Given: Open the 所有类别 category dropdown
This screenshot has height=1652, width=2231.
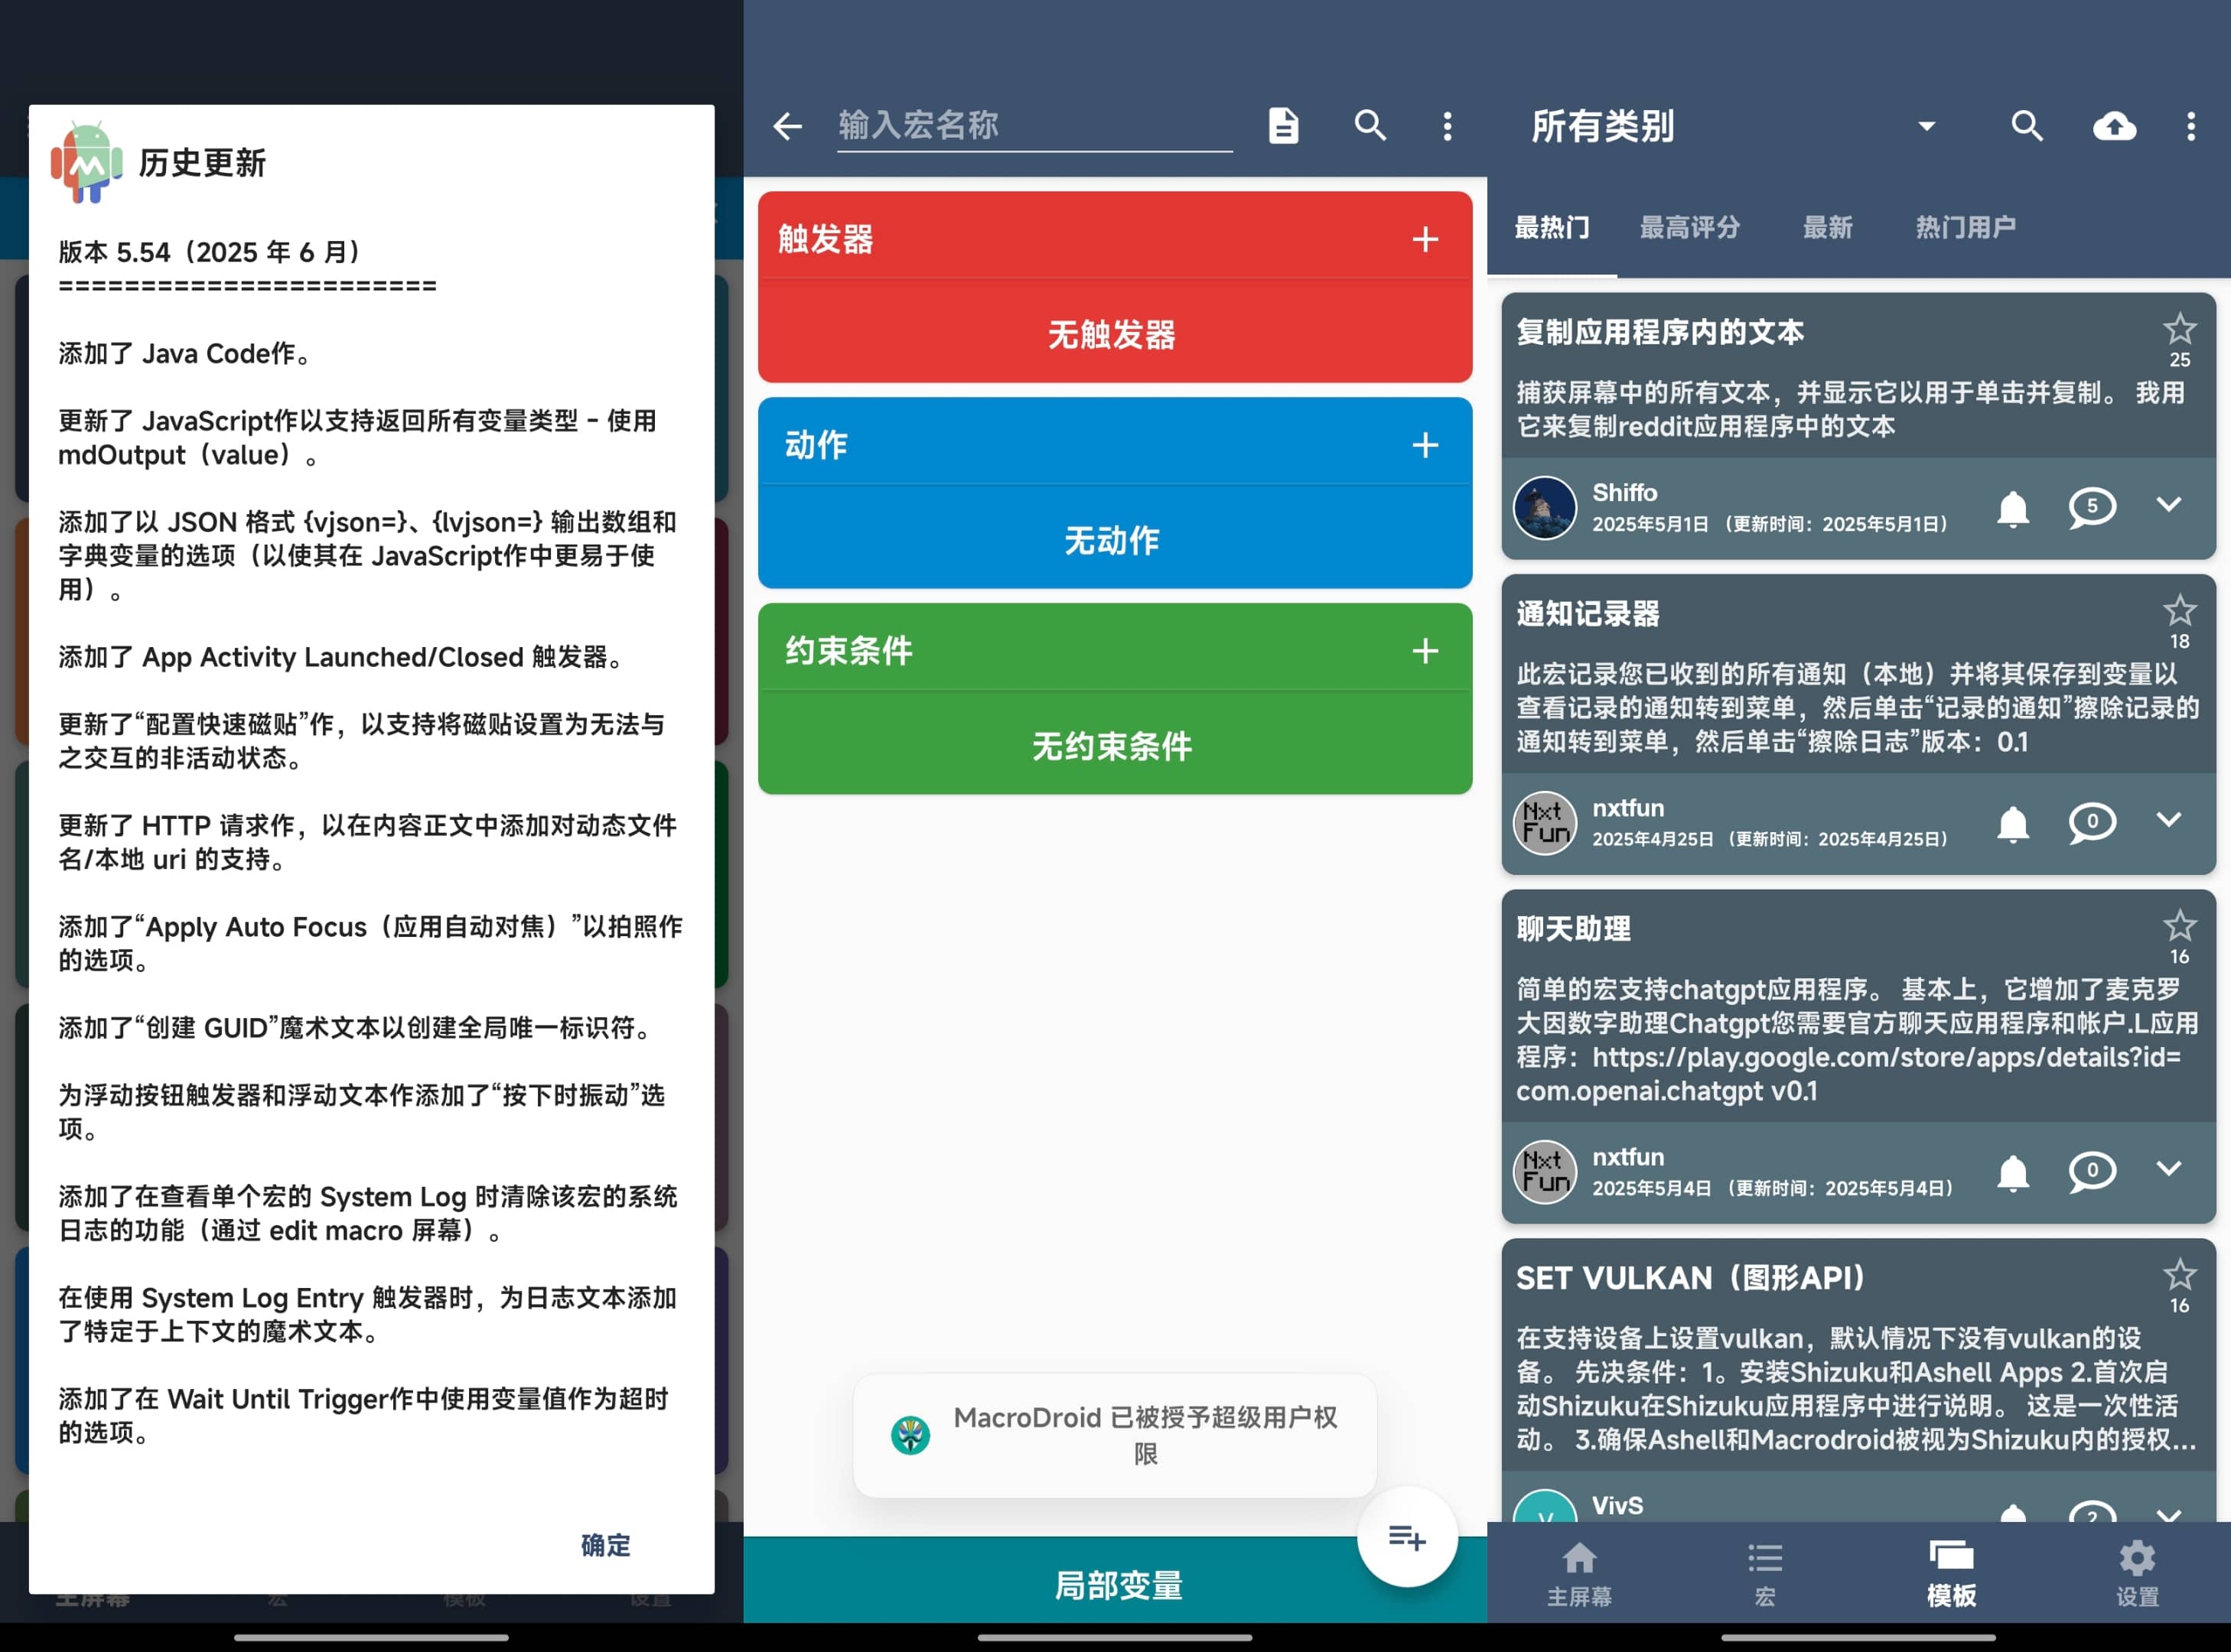Looking at the screenshot, I should coord(1733,126).
